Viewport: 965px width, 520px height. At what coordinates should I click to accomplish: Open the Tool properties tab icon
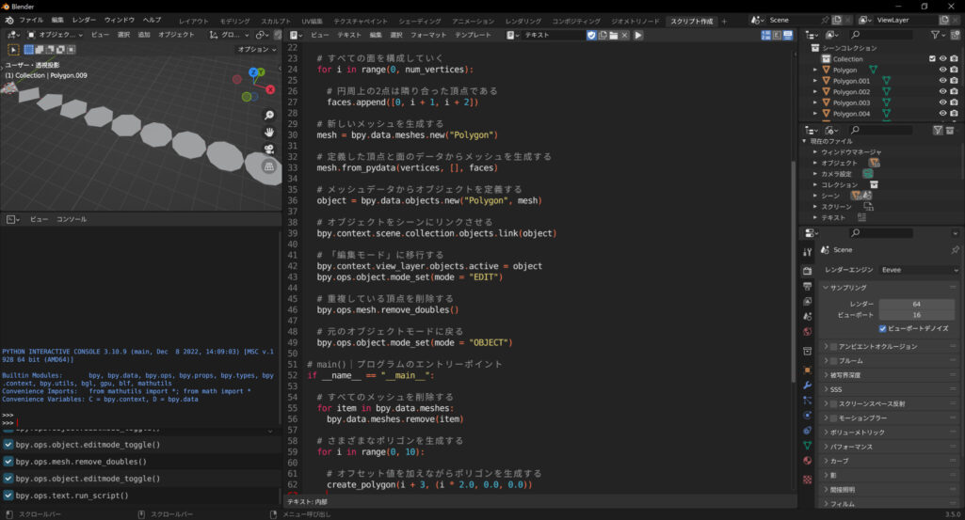click(x=808, y=252)
